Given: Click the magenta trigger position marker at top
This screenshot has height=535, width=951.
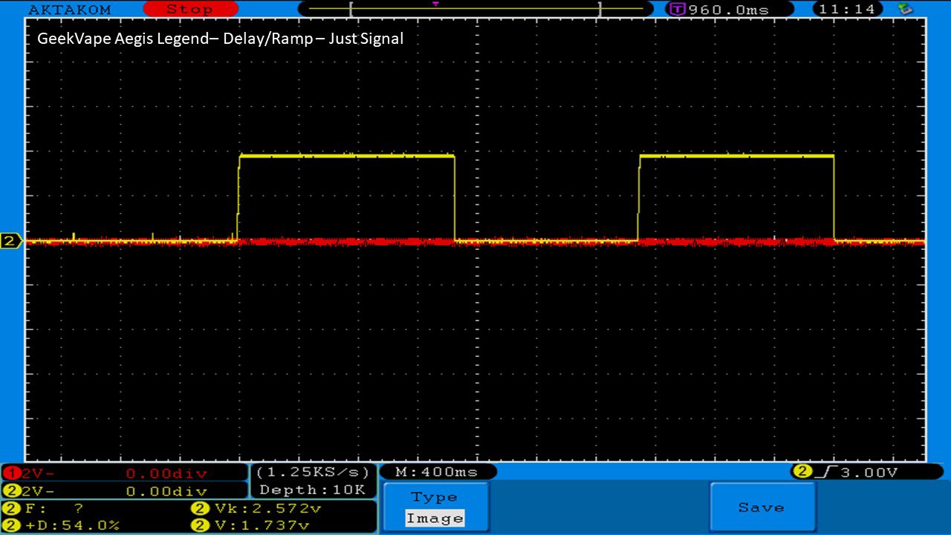Looking at the screenshot, I should click(x=435, y=4).
